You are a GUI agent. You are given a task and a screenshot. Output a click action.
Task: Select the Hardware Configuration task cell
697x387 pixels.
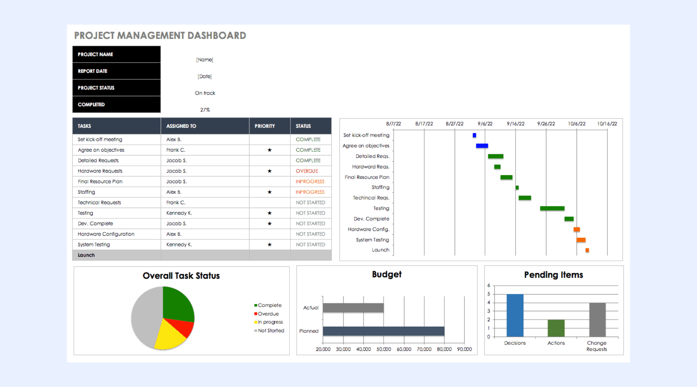pos(116,234)
